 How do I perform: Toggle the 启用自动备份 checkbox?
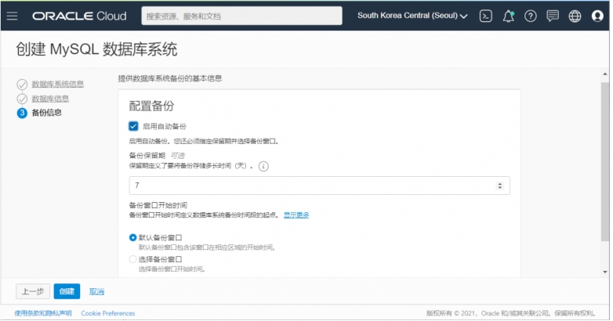point(133,126)
